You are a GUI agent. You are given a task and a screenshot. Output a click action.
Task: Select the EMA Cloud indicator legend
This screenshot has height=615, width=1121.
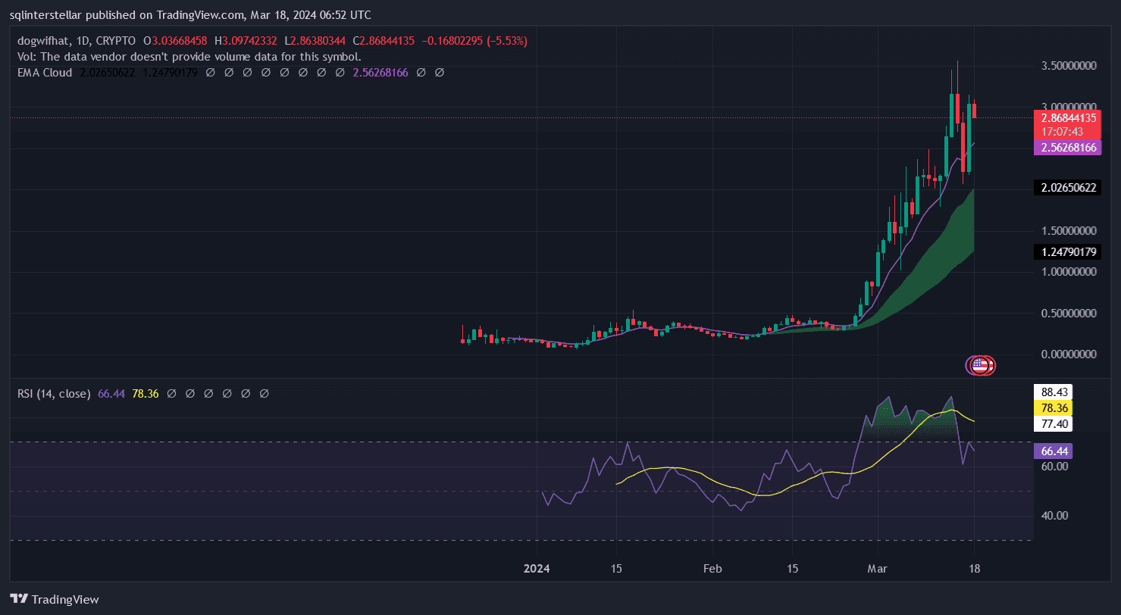tap(45, 73)
